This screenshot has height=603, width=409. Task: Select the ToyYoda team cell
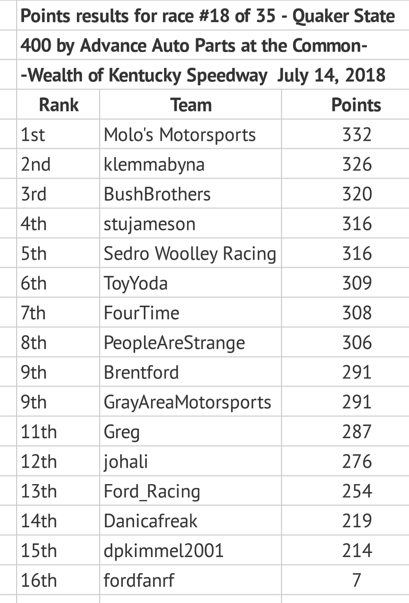(x=136, y=284)
